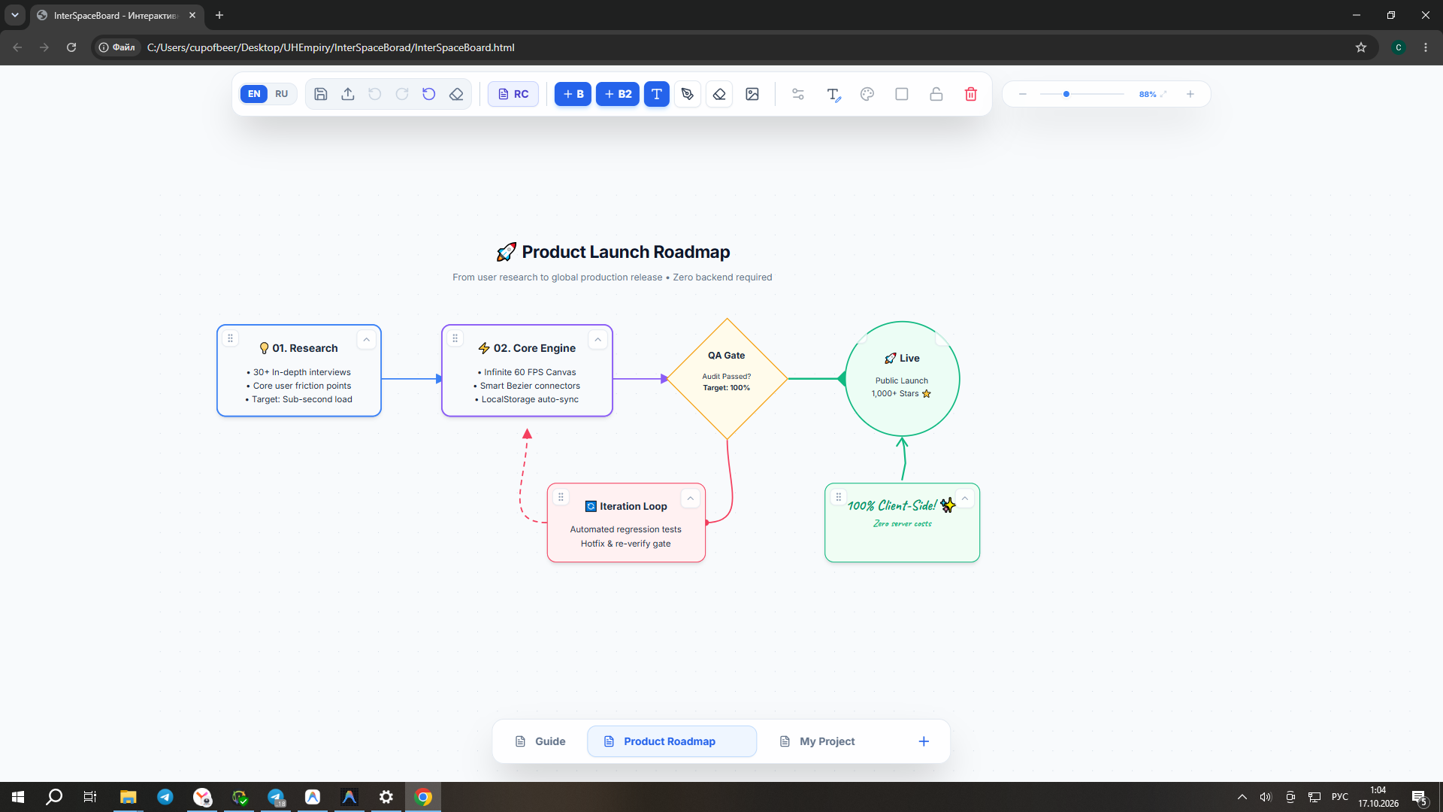This screenshot has height=812, width=1443.
Task: Select the Pen drawing tool
Action: coord(688,94)
